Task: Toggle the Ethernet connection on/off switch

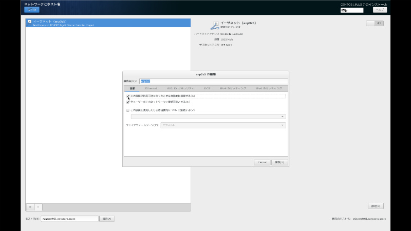Action: coord(375,23)
